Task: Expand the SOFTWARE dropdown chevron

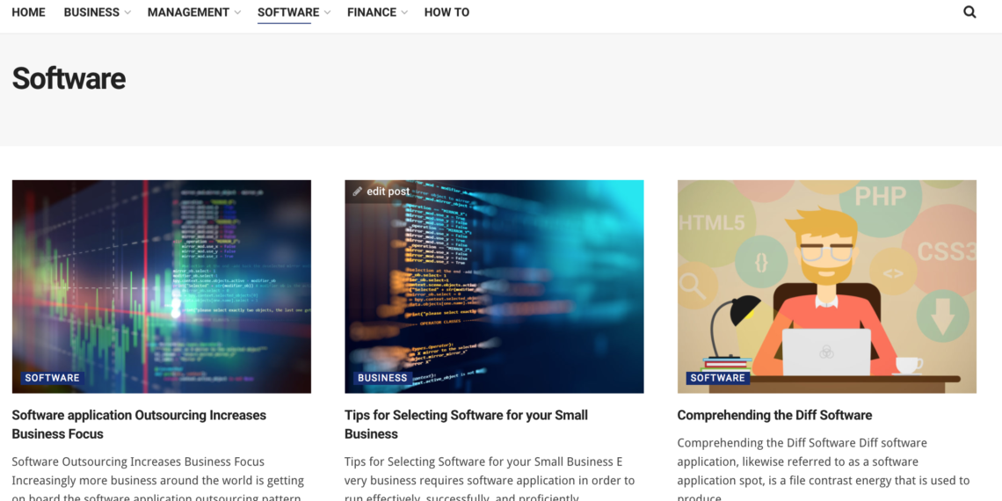Action: coord(327,13)
